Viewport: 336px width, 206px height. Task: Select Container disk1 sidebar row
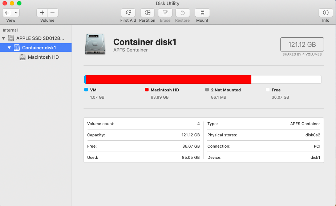(36, 48)
